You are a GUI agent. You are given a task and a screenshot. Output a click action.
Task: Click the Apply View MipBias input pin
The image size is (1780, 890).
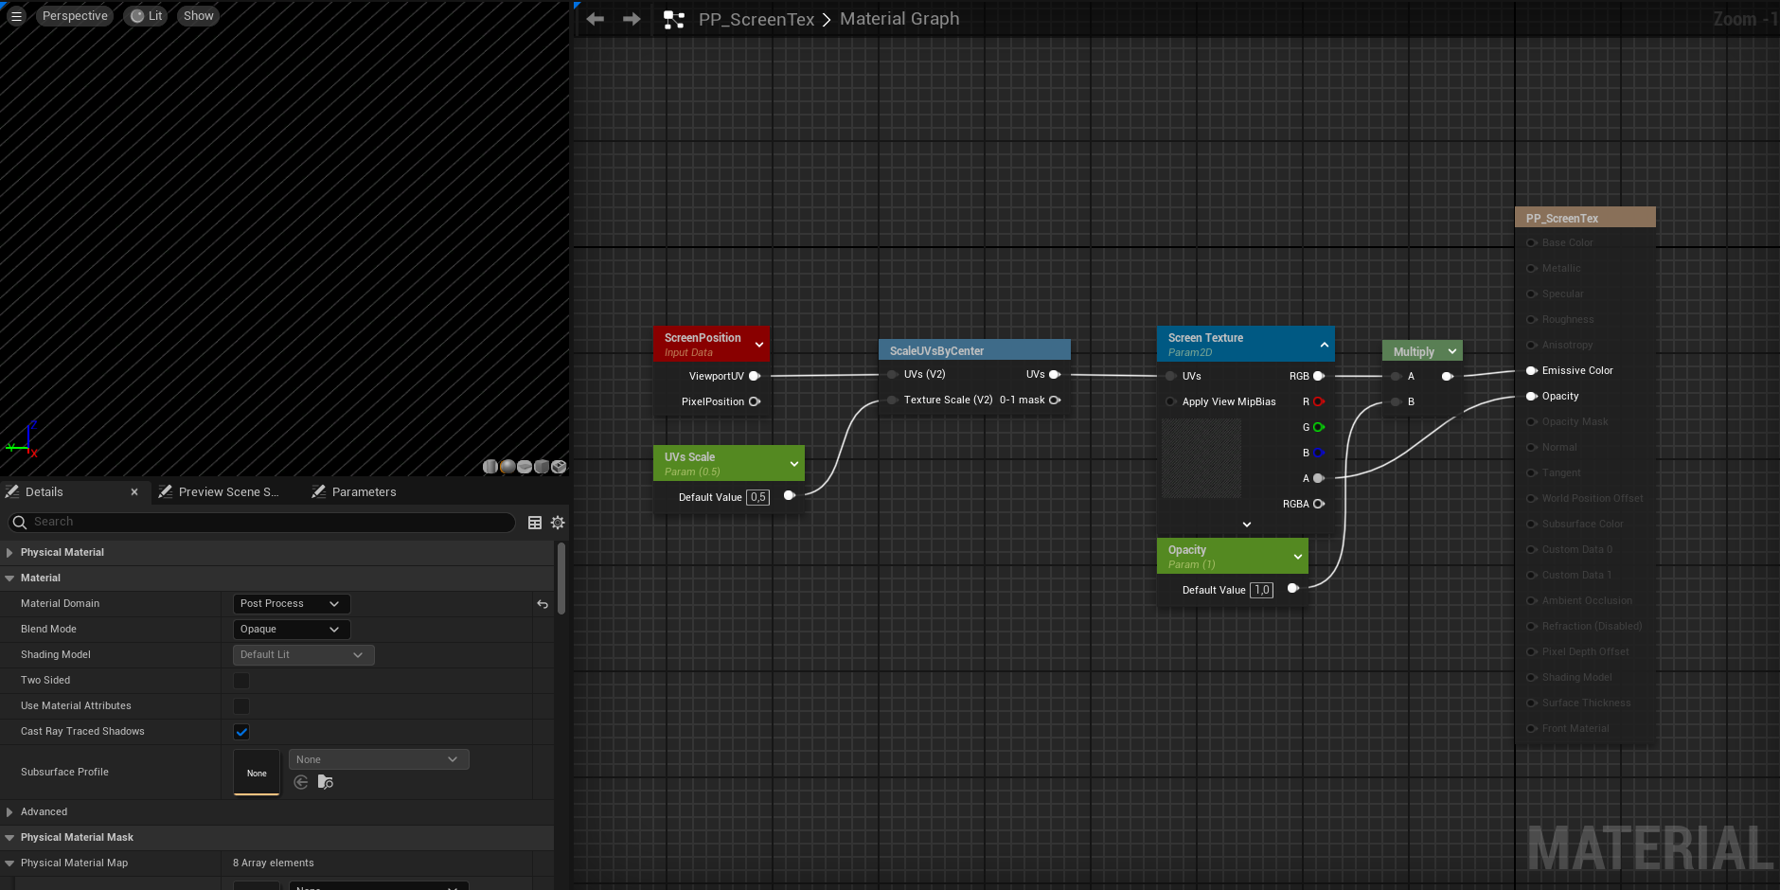(x=1171, y=401)
